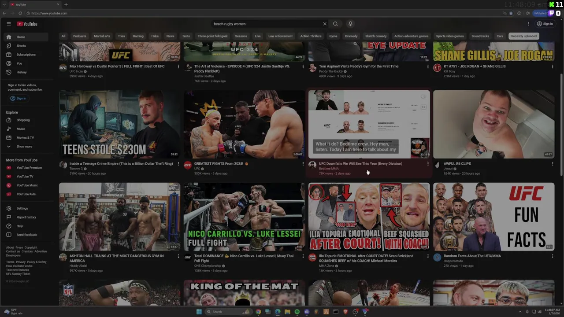
Task: Open more options for Ilia Topuria EMOTIONAL video
Action: pos(427,256)
